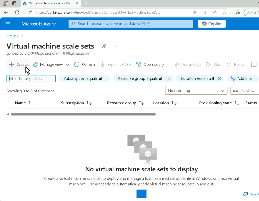Pin the Virtual machine scale sets page

pyautogui.click(x=104, y=46)
